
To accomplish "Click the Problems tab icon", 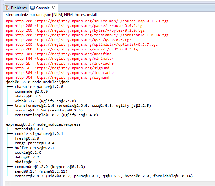I will 7,8.
